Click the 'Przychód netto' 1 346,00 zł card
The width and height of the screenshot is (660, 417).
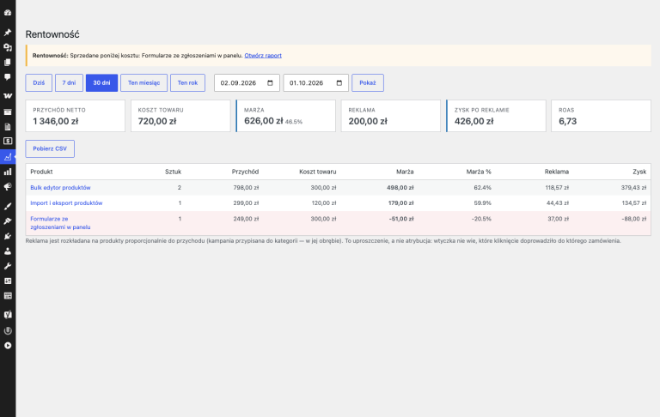(x=76, y=116)
